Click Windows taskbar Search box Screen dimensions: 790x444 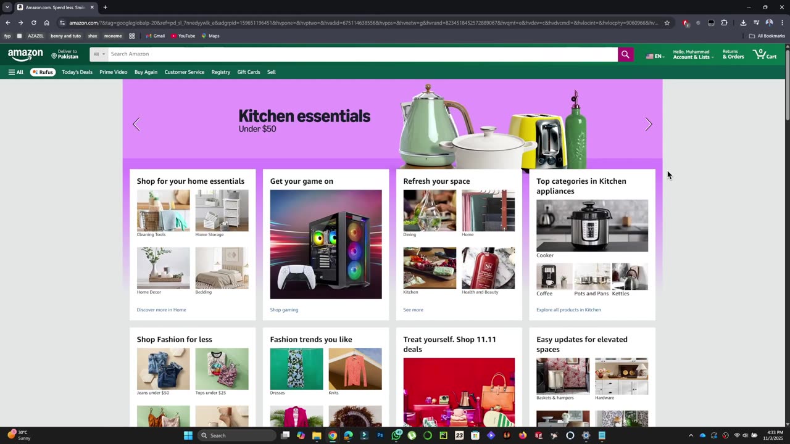(x=236, y=435)
